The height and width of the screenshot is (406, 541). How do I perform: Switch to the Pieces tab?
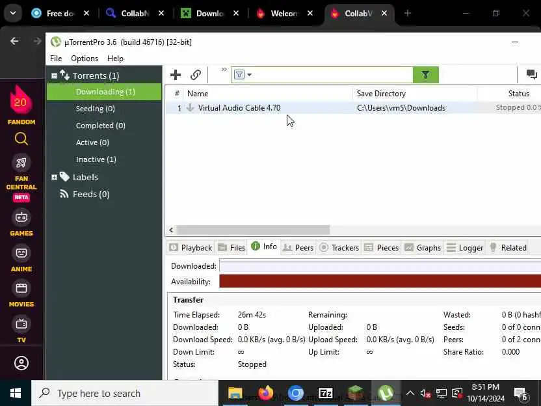coord(382,248)
